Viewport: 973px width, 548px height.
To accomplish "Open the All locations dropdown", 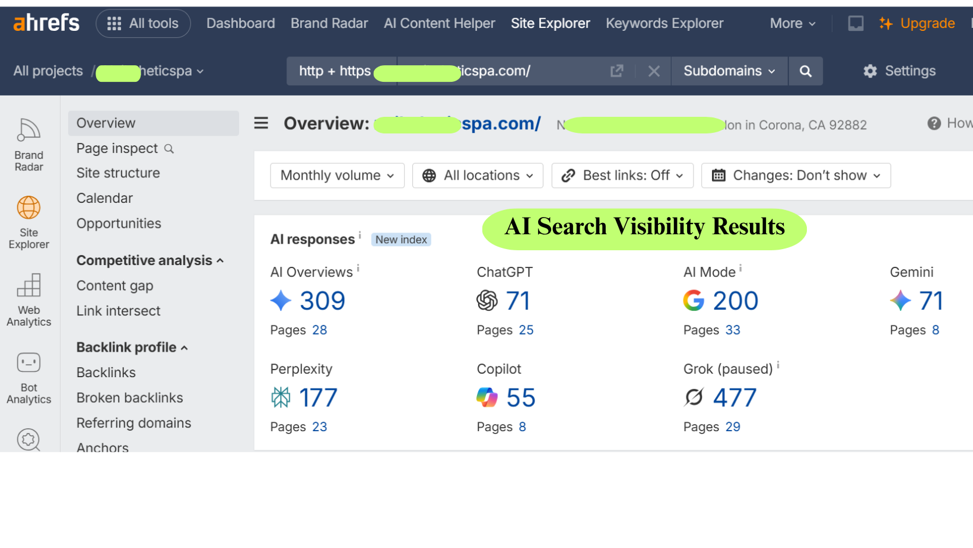I will [x=478, y=176].
